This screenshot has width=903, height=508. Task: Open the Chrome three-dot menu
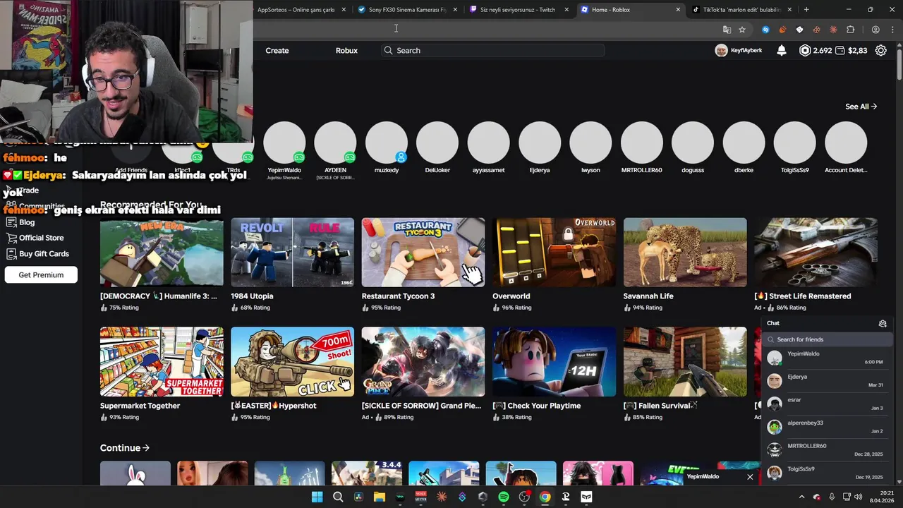point(891,30)
